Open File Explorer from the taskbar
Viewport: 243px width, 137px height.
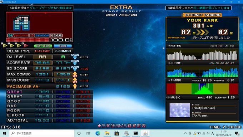tap(107, 133)
